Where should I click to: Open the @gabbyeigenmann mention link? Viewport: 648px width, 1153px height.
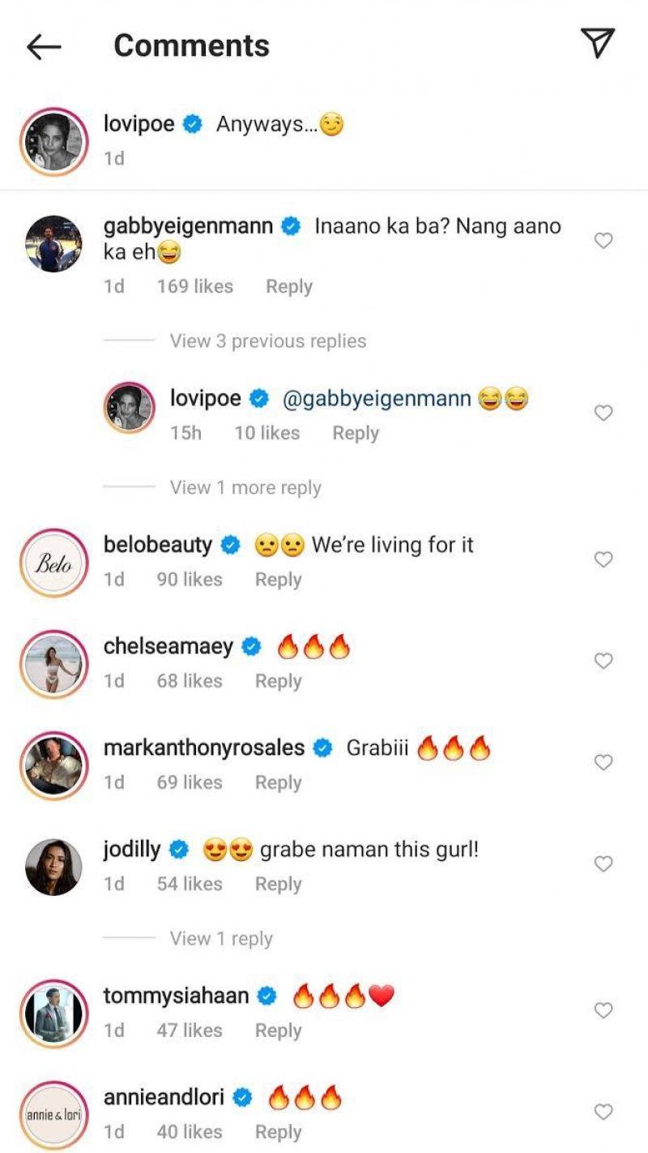click(376, 399)
